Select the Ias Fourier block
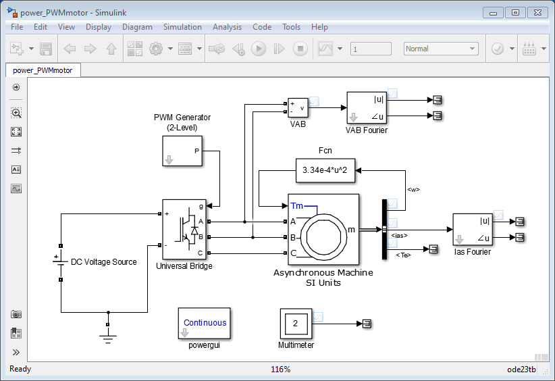The height and width of the screenshot is (381, 555). pyautogui.click(x=473, y=230)
